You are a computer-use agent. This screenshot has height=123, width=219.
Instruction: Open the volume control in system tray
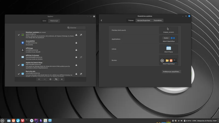(x=181, y=121)
